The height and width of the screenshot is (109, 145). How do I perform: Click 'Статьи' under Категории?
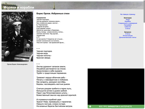pos(128,28)
